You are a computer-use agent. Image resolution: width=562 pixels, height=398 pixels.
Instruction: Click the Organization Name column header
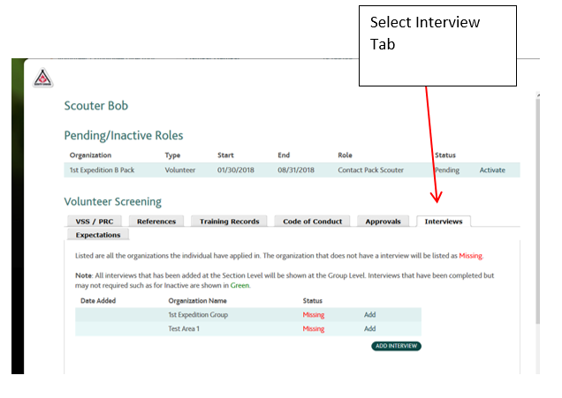click(x=197, y=301)
